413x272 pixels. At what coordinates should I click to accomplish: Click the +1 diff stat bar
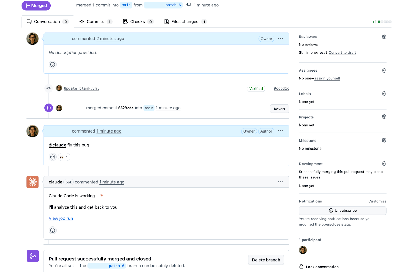[x=382, y=22]
